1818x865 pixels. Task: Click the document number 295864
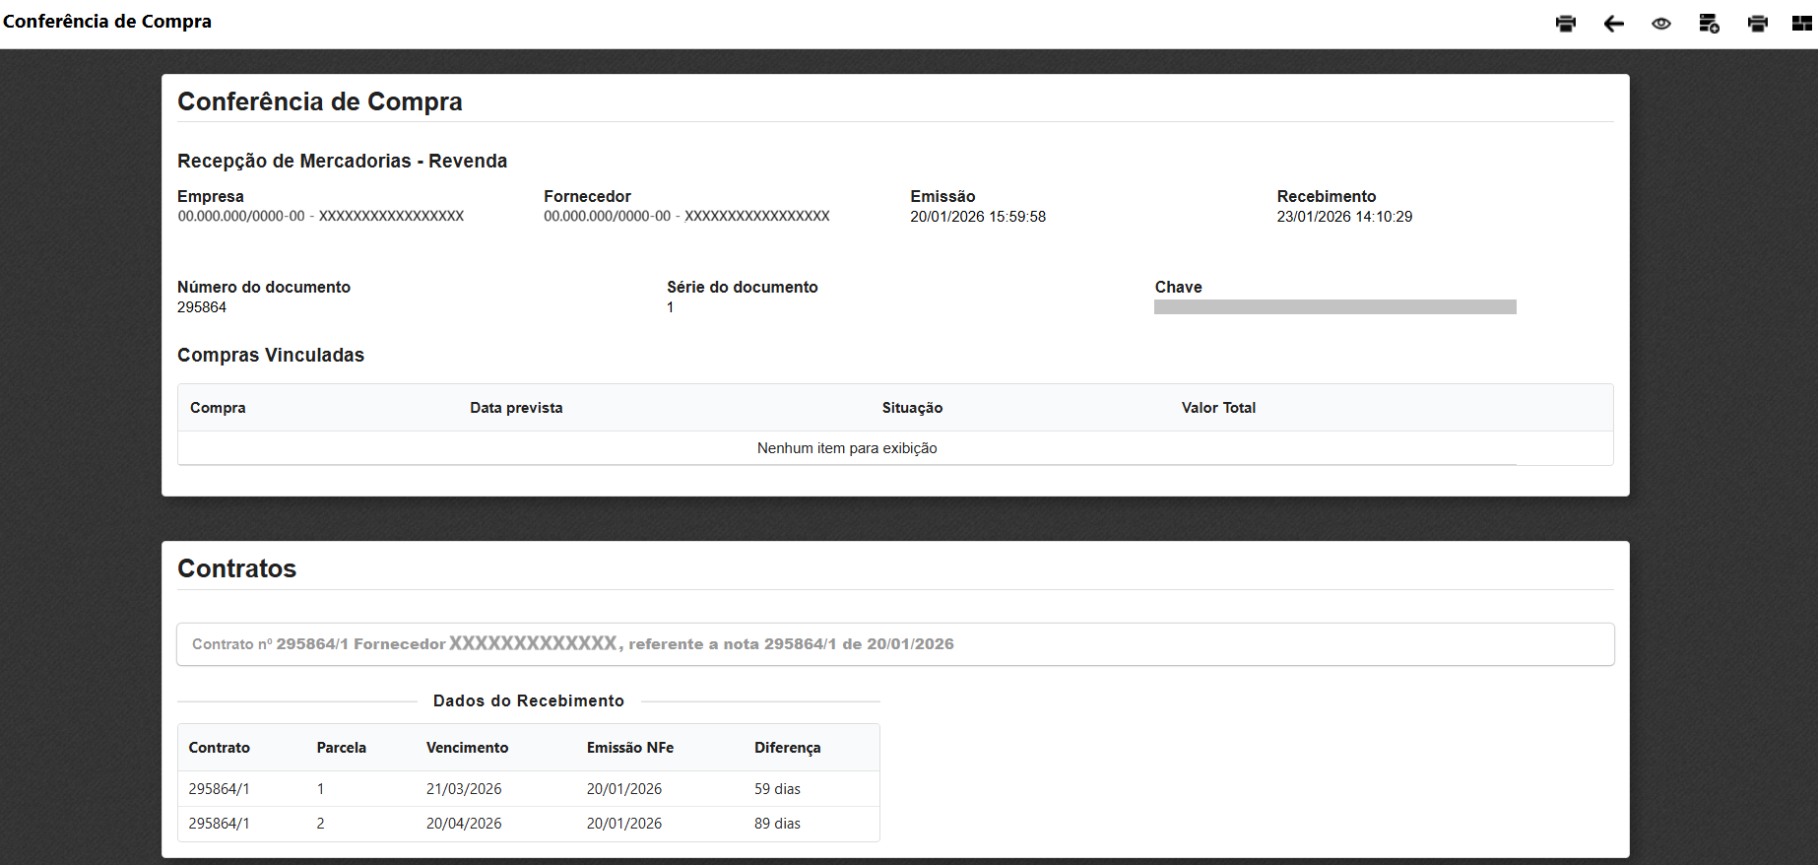(x=202, y=307)
